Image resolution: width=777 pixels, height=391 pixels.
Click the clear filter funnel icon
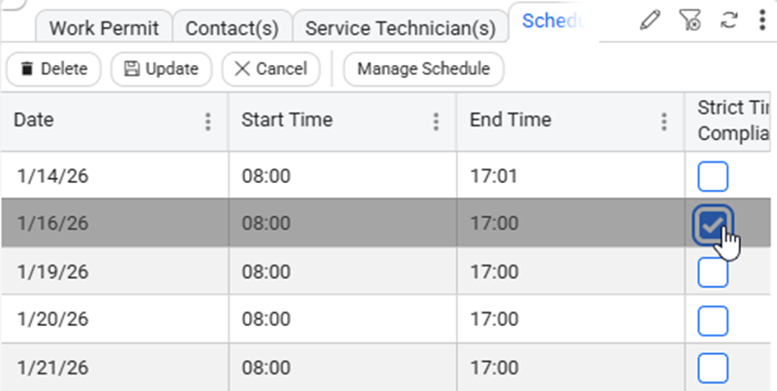689,20
